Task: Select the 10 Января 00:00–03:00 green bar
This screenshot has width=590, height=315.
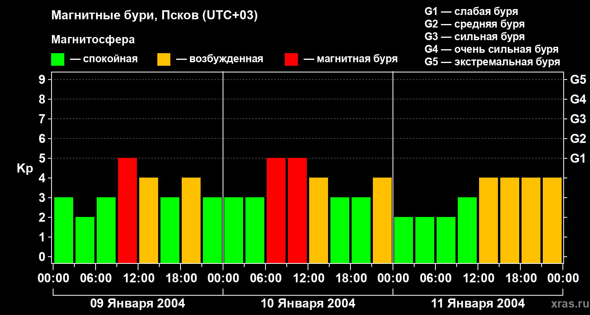Action: tap(234, 230)
